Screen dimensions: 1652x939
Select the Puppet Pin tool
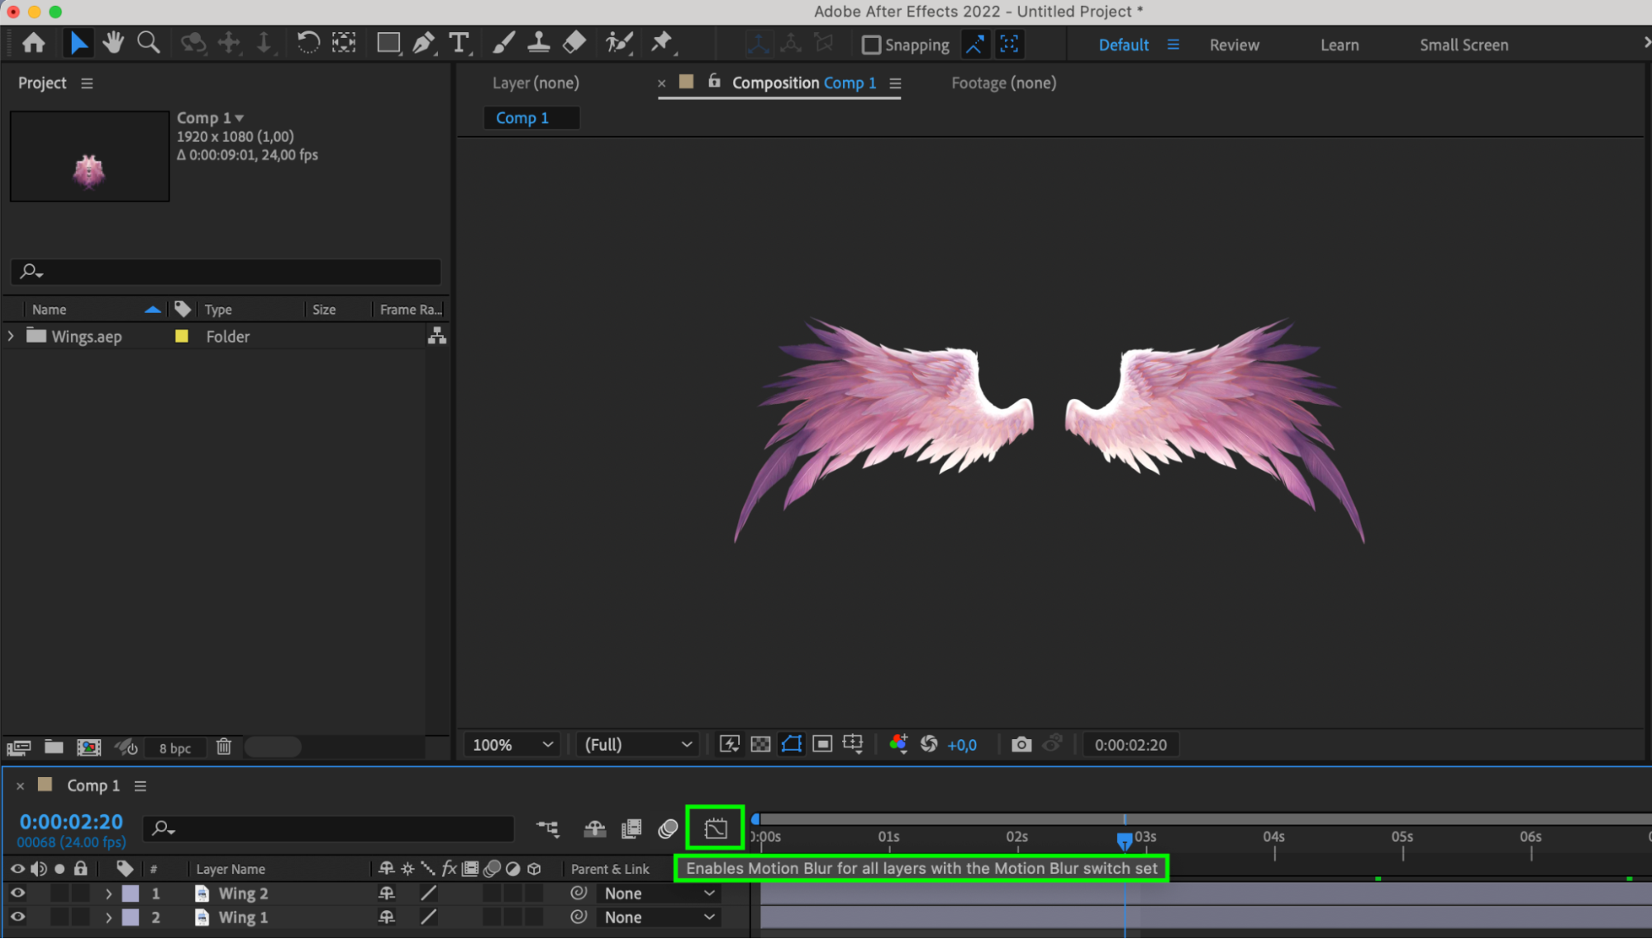coord(661,43)
